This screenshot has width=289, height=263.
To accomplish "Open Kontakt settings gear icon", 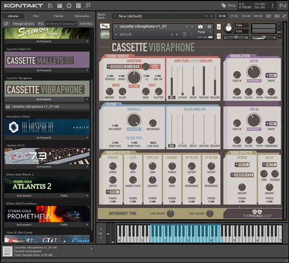I will click(69, 6).
